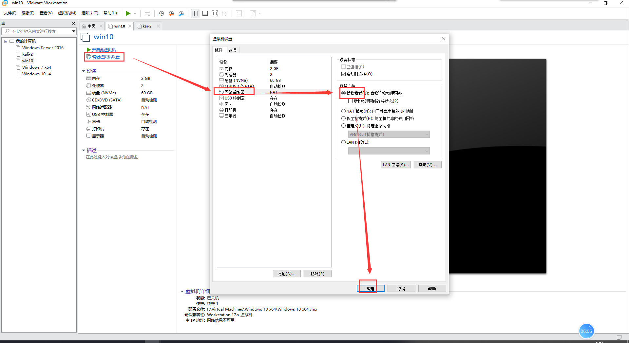Click the 确定 button in settings dialog

pyautogui.click(x=370, y=288)
